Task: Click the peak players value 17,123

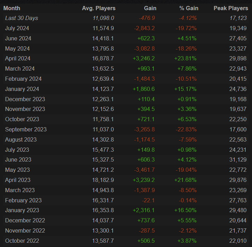Action: (238, 18)
